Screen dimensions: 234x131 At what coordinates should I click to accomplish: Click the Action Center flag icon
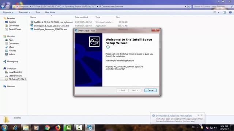pyautogui.click(x=207, y=128)
